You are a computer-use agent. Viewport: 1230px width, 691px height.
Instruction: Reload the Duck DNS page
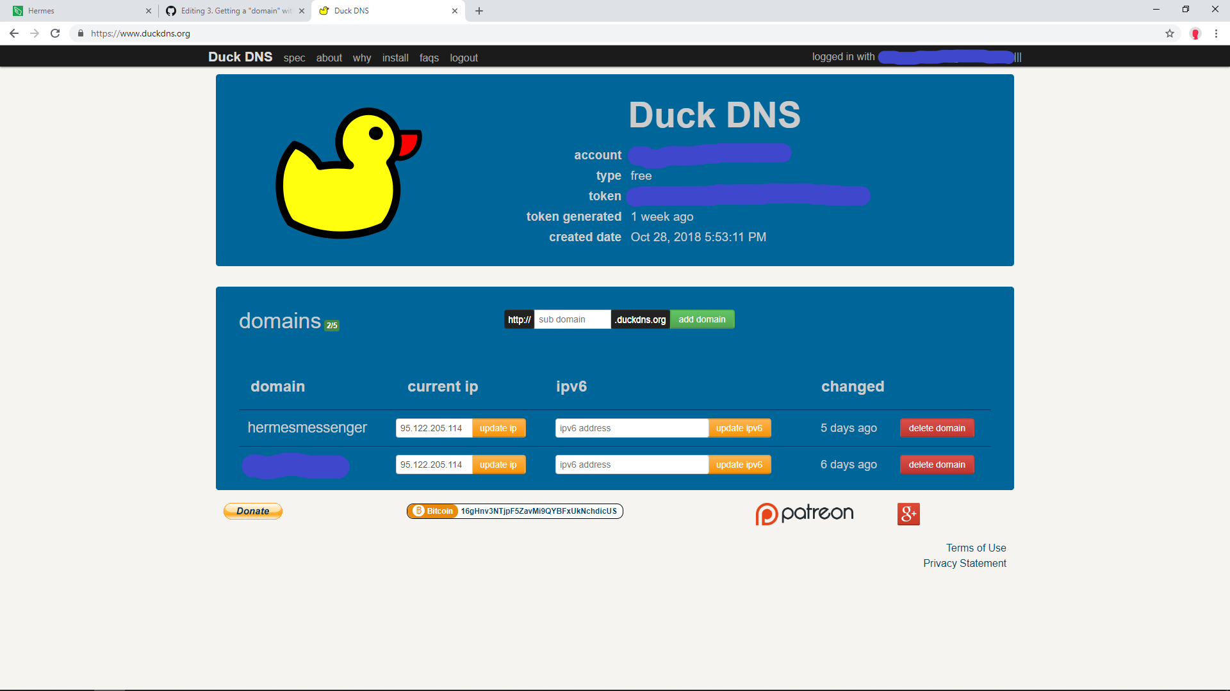(x=55, y=33)
